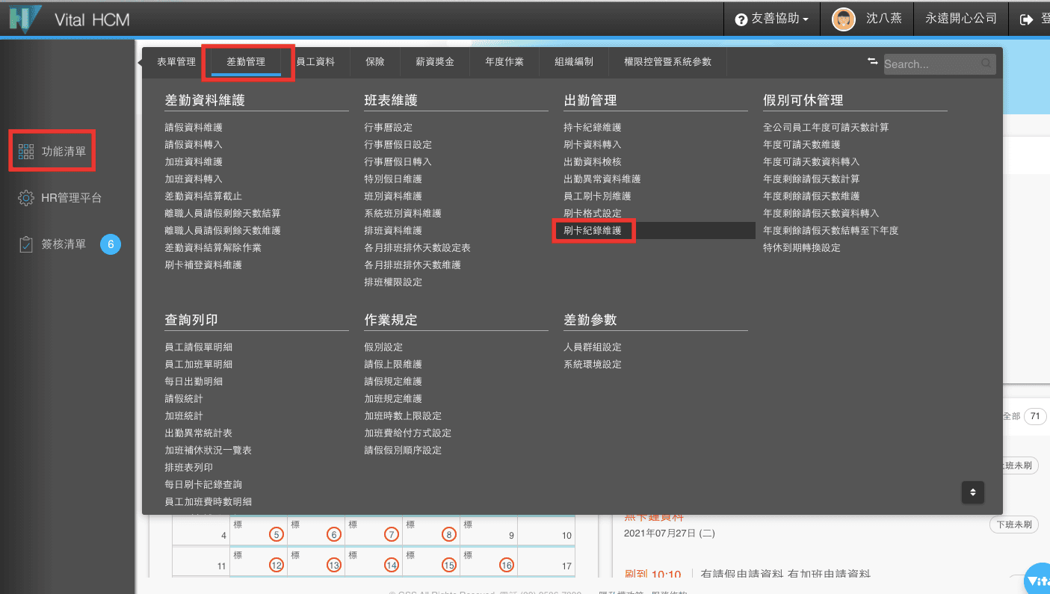The width and height of the screenshot is (1050, 594).
Task: Expand the 友善協助 help dropdown
Action: [772, 19]
